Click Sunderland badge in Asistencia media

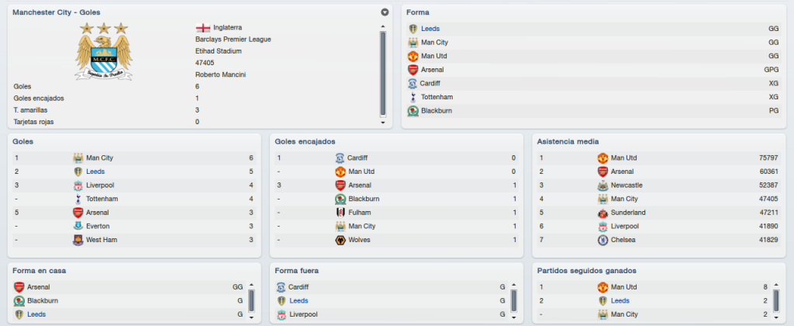click(x=602, y=213)
